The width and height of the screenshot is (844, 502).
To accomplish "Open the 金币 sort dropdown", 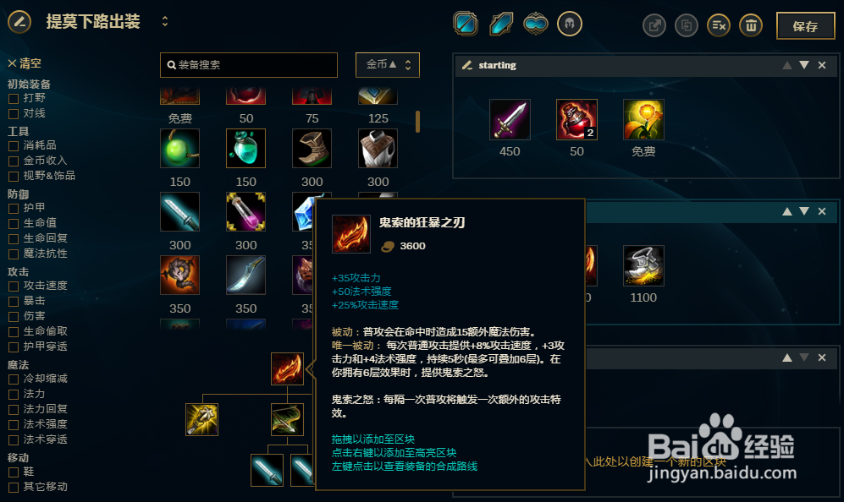I will [388, 65].
